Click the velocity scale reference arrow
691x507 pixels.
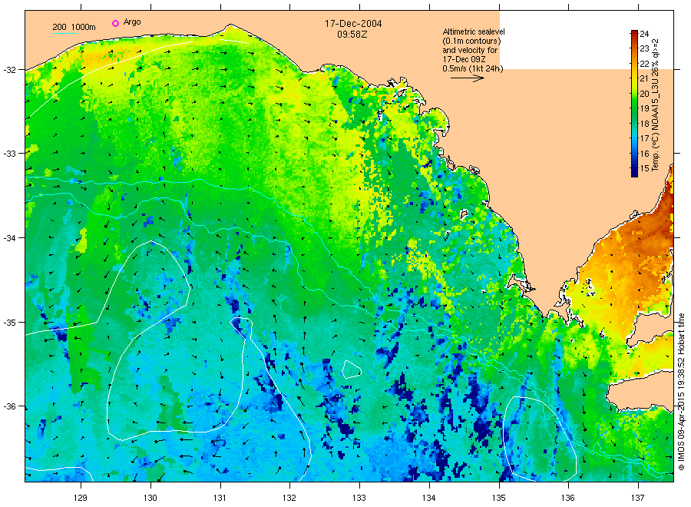(468, 78)
